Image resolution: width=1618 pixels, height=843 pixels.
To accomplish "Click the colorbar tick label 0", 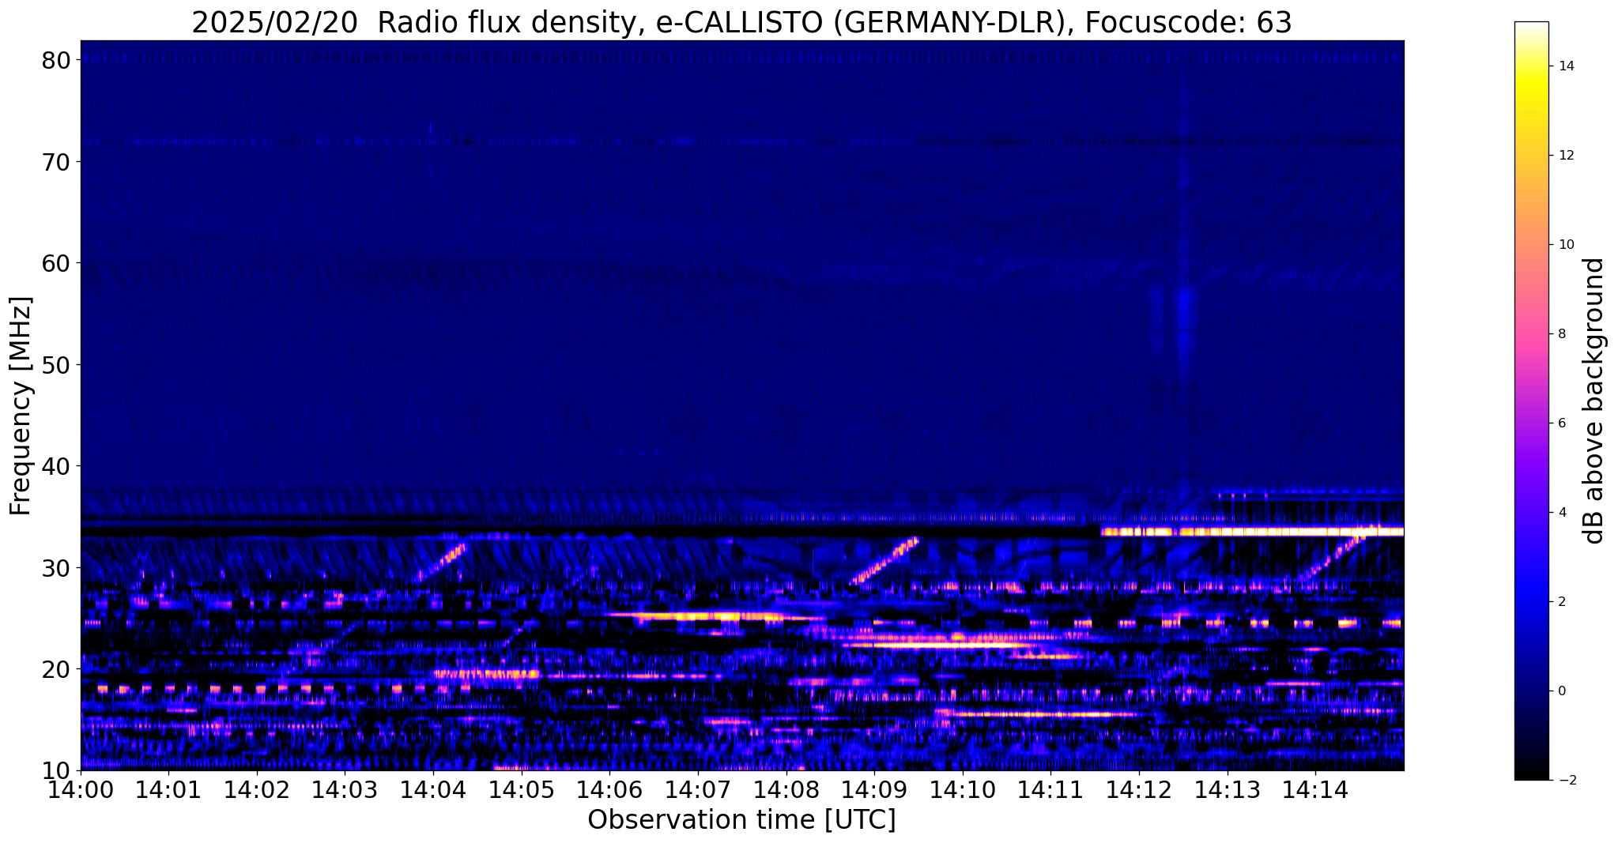I will click(1562, 691).
